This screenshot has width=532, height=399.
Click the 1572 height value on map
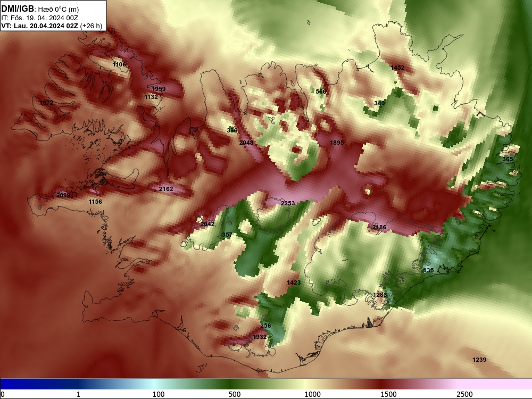[46, 103]
